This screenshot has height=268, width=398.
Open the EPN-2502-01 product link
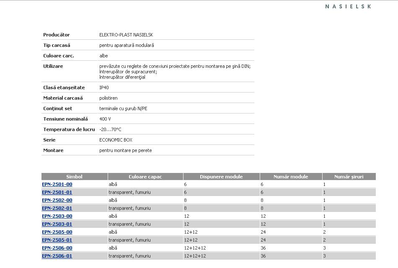57,209
